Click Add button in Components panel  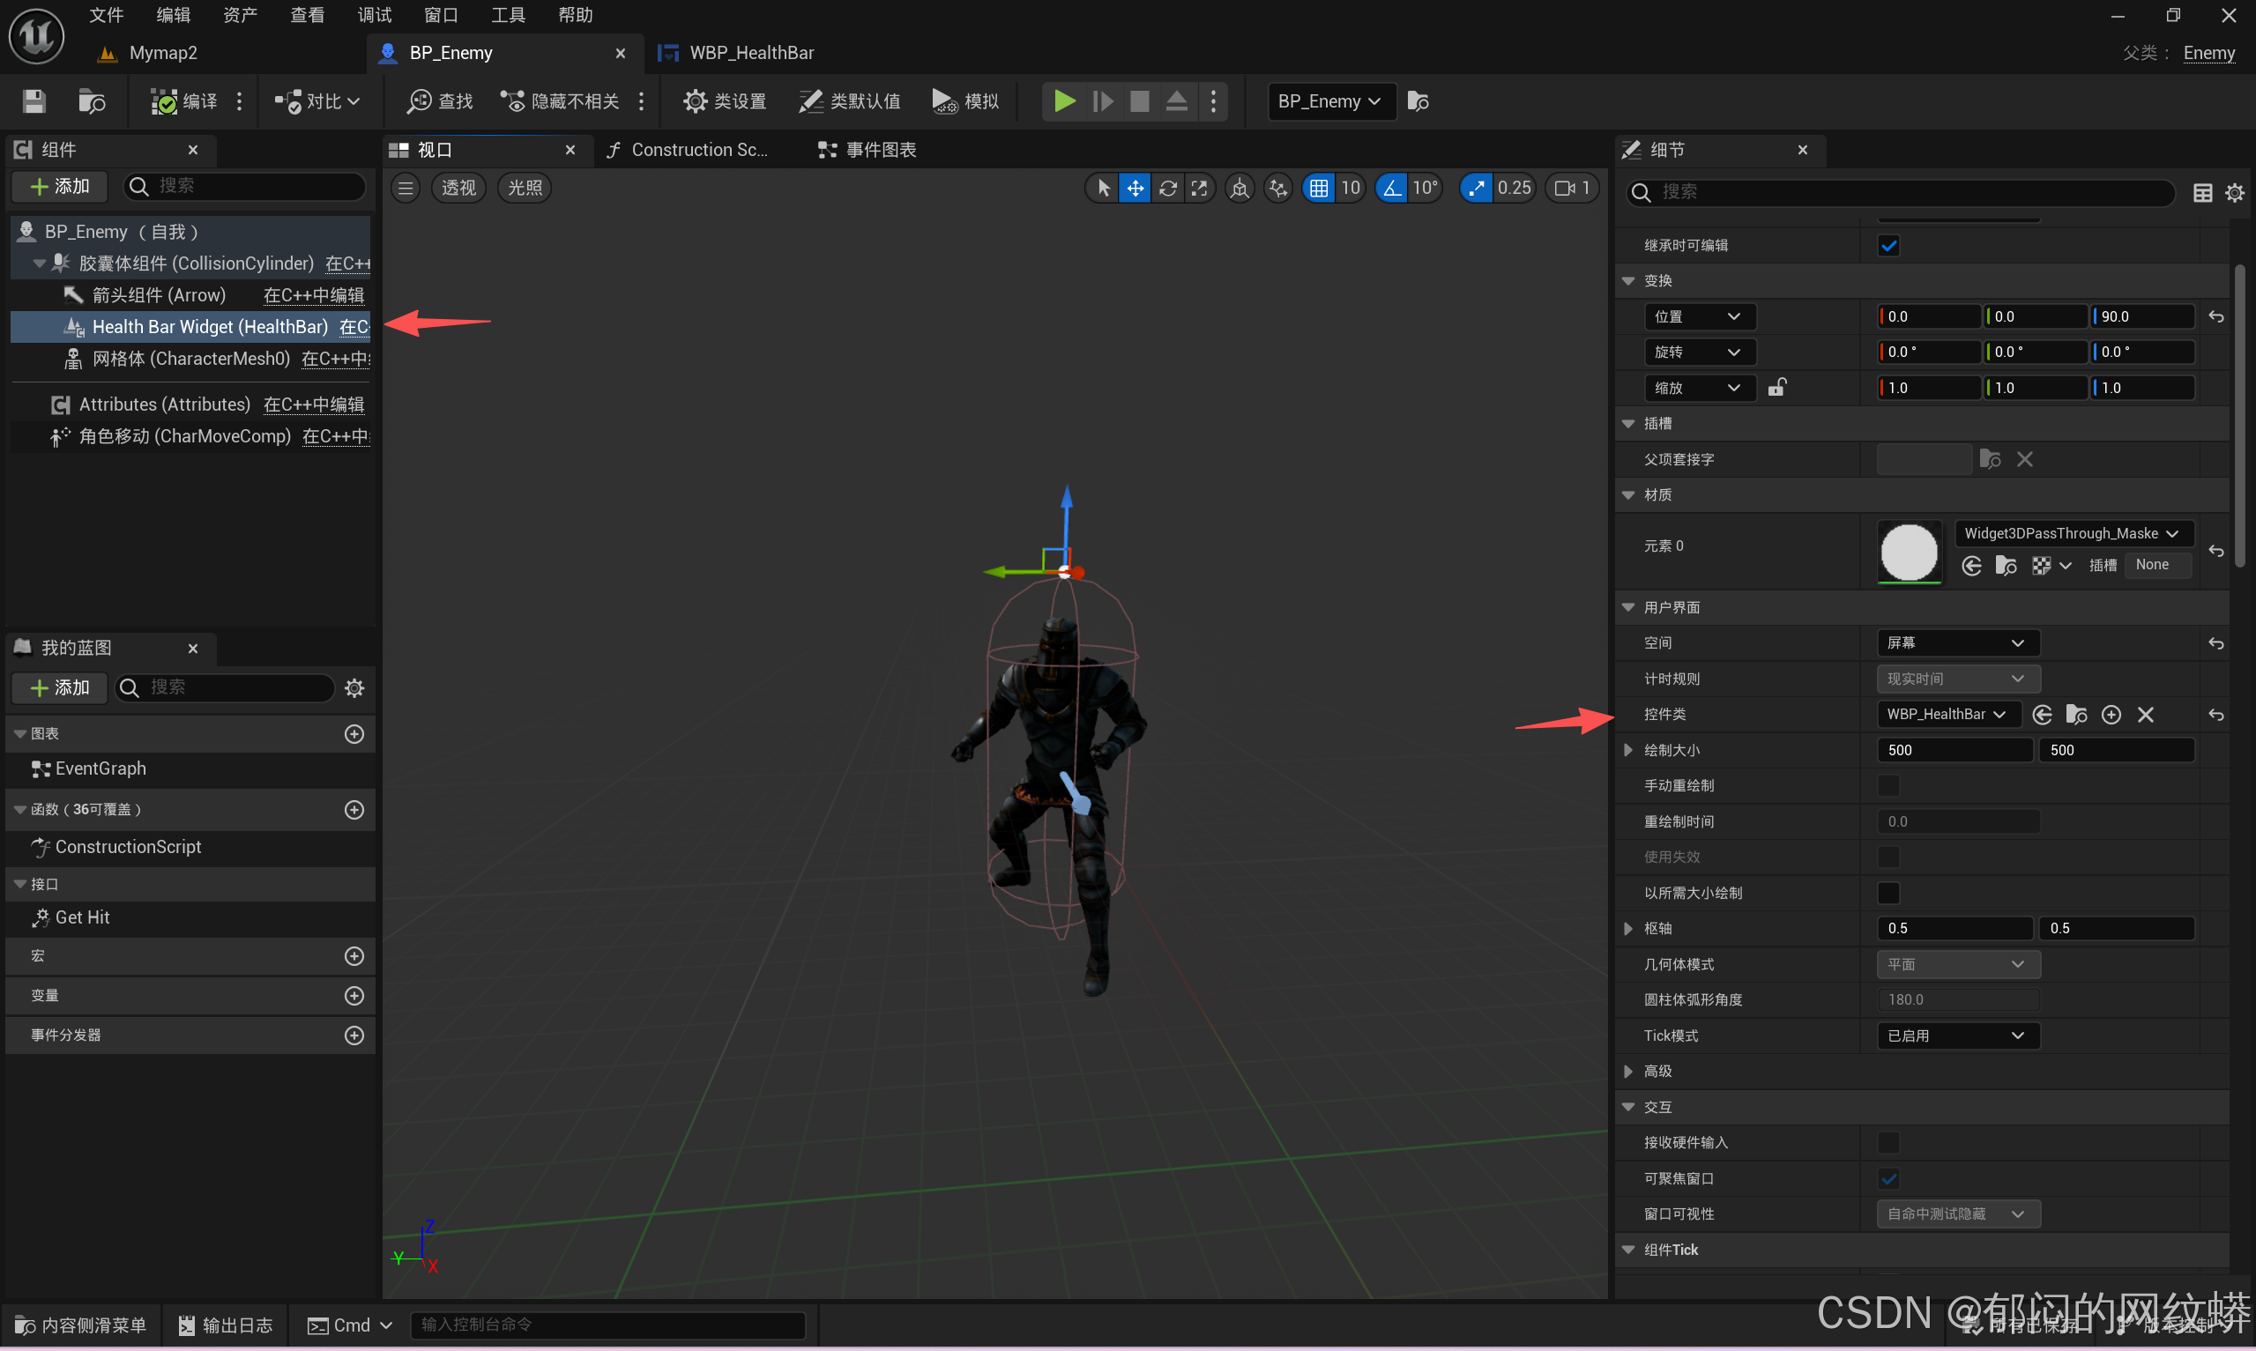(x=60, y=187)
